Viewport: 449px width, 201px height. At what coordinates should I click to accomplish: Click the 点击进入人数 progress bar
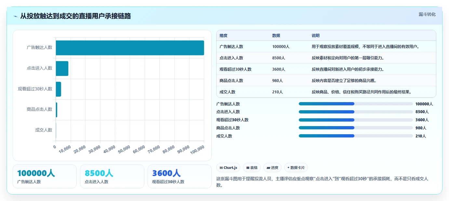356,112
